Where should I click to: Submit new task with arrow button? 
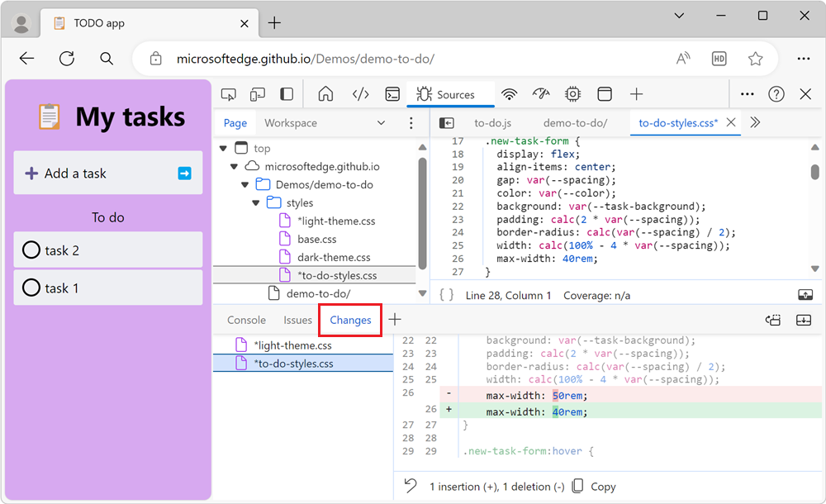point(184,174)
